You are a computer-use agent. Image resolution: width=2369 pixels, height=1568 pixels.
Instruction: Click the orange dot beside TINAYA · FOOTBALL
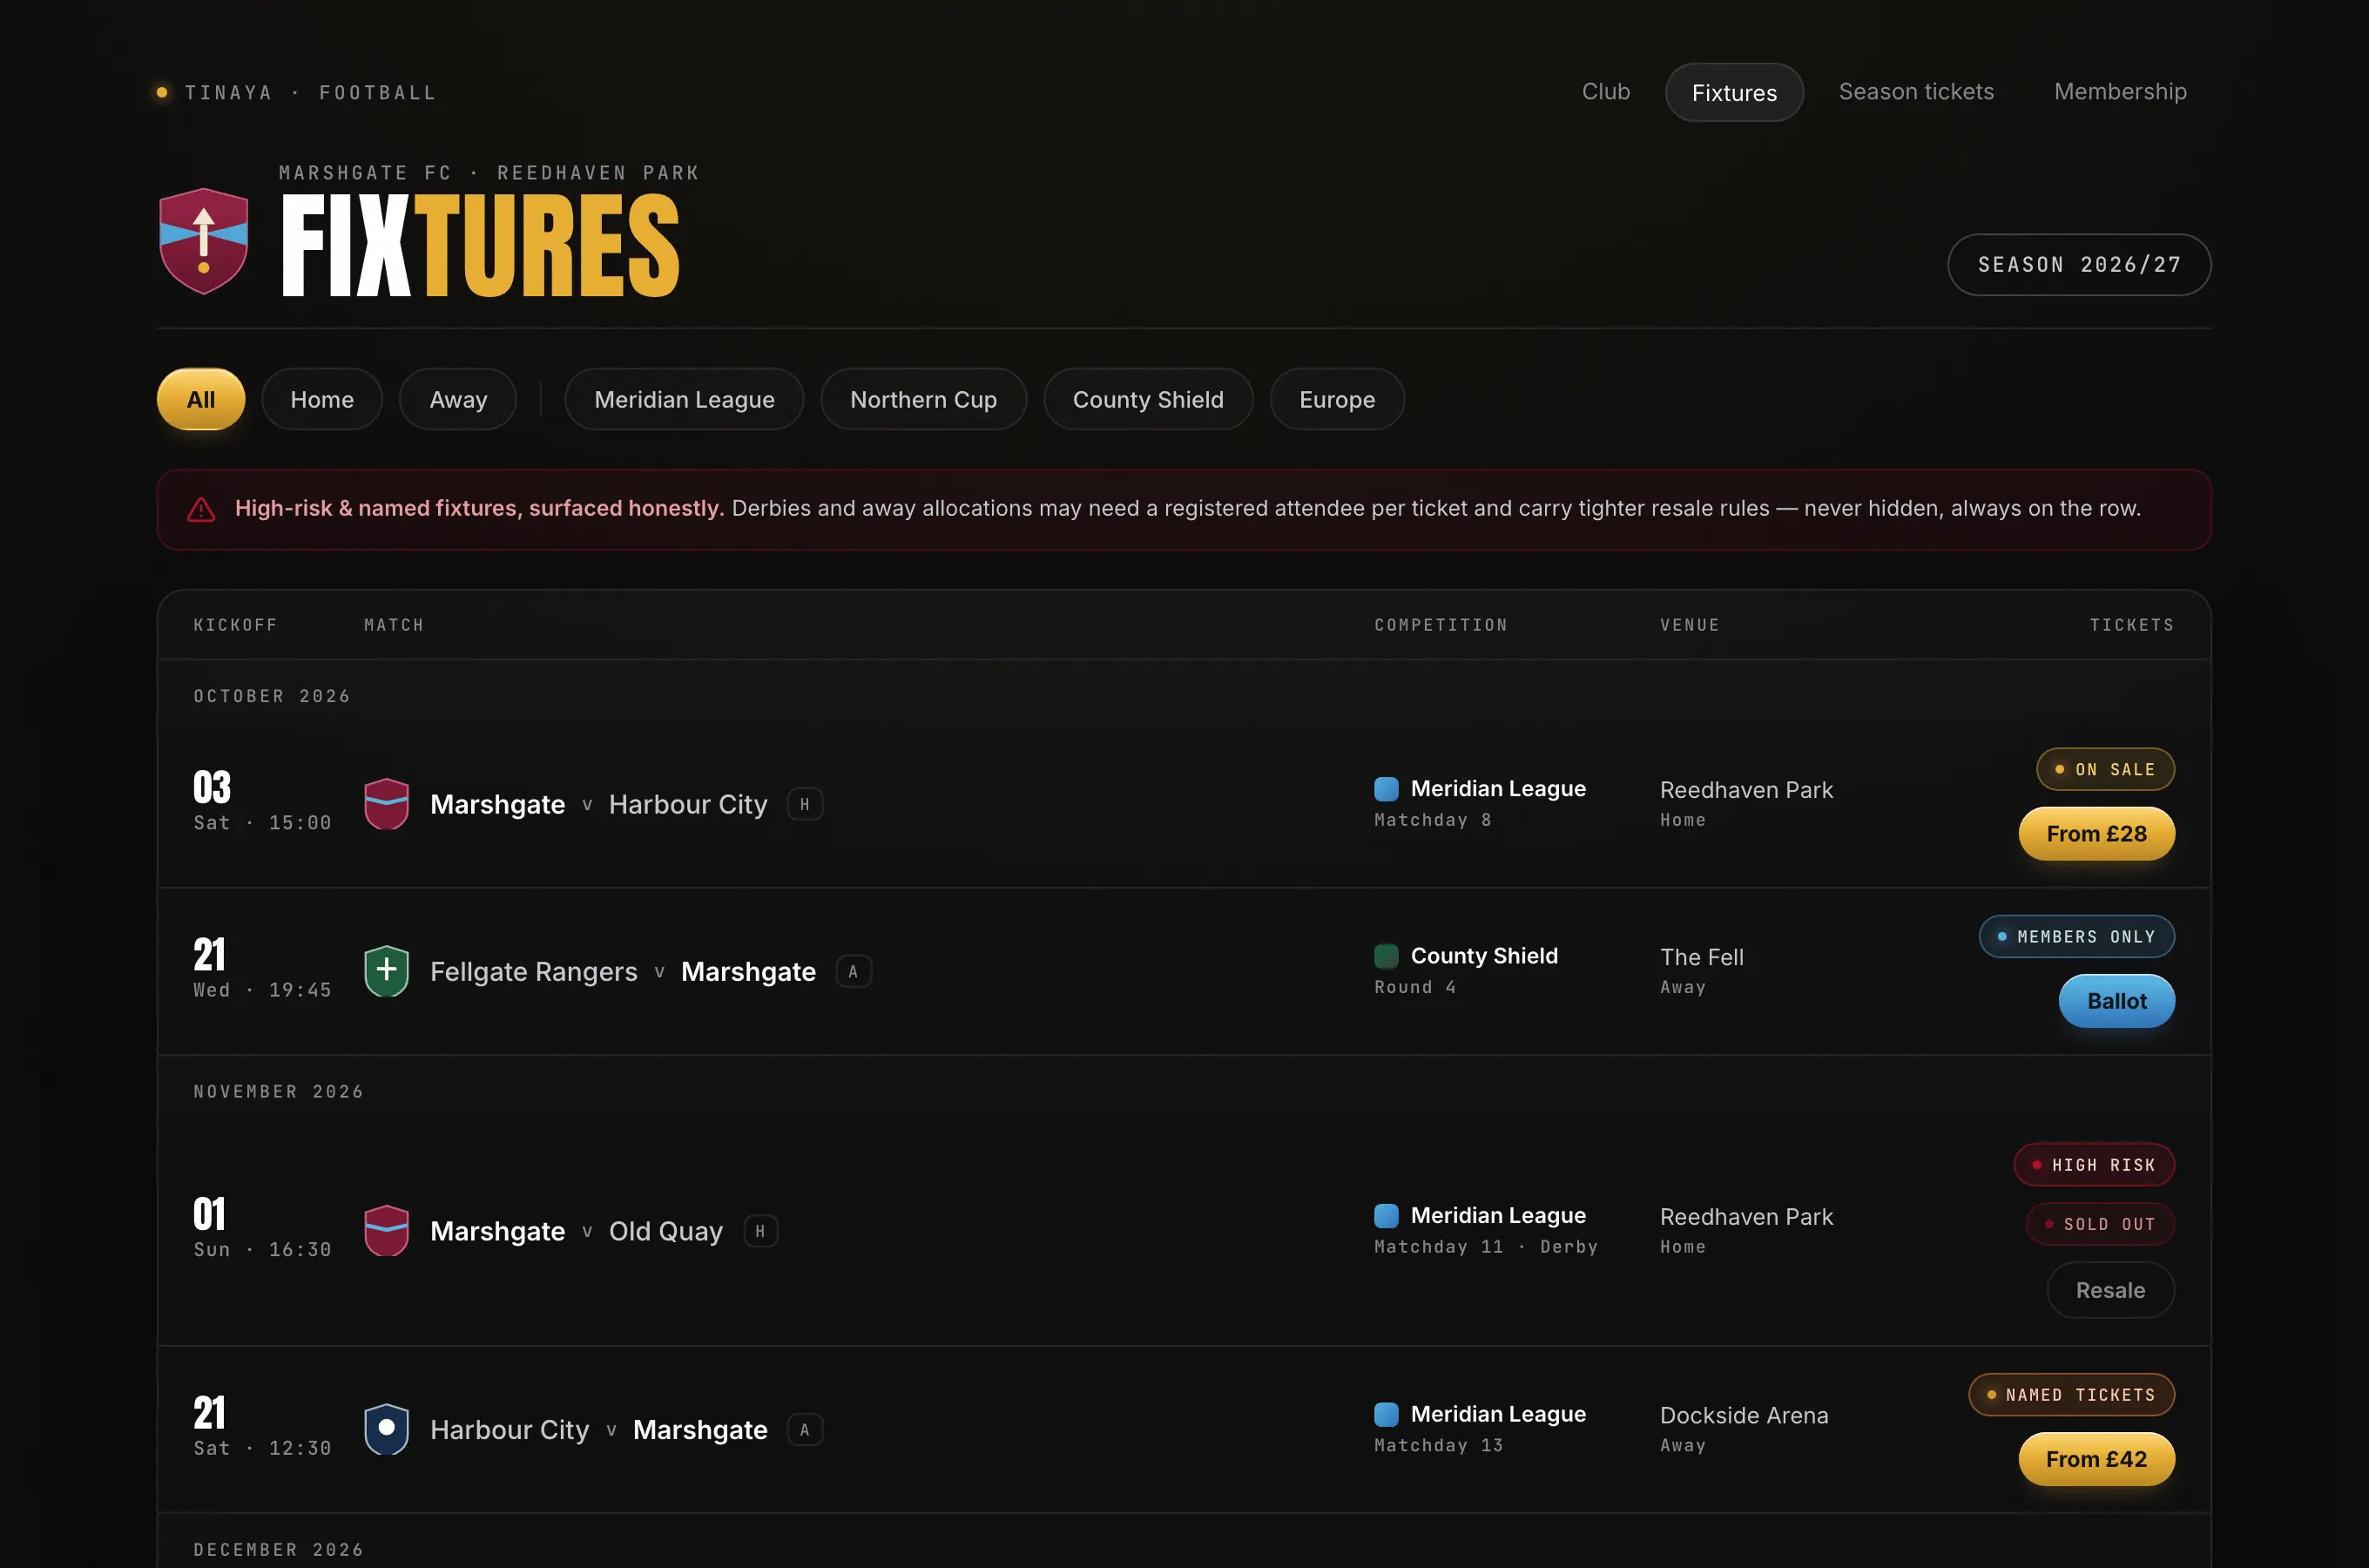[162, 92]
